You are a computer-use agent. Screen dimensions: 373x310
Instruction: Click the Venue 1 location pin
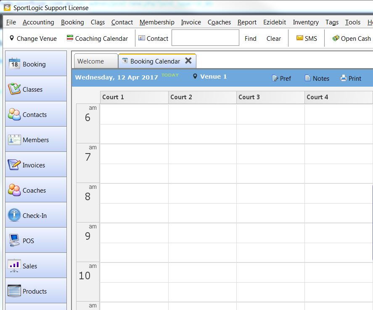click(195, 77)
